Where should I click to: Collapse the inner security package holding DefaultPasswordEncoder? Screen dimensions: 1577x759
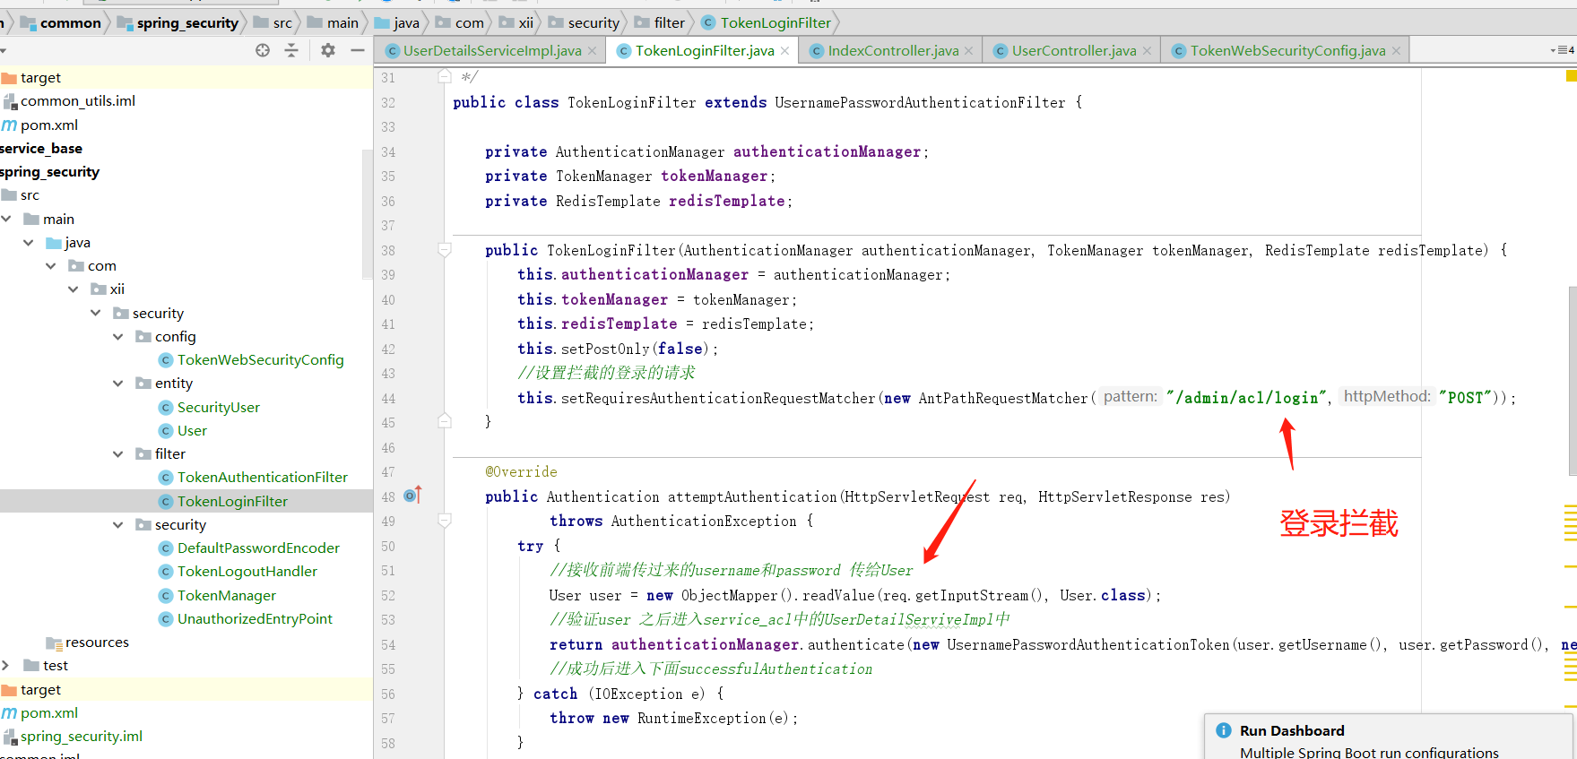118,525
